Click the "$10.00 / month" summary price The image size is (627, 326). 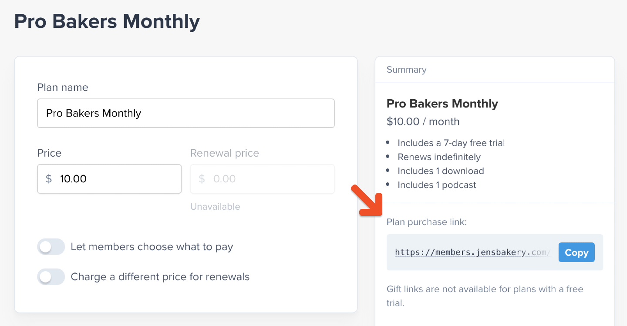point(423,121)
